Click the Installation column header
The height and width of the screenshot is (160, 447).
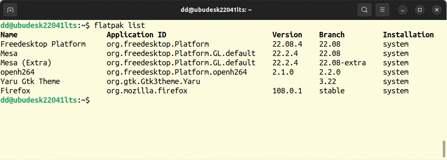408,35
